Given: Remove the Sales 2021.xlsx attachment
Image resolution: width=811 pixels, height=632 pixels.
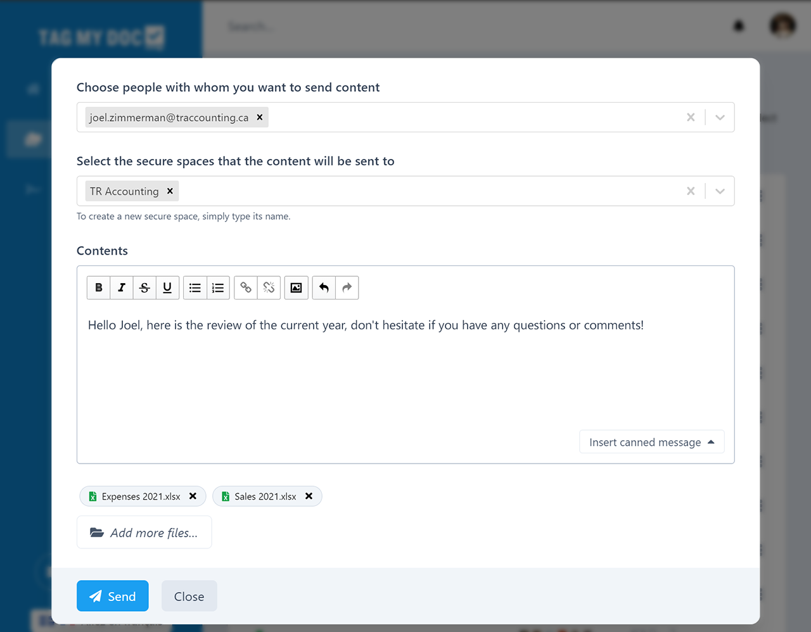Looking at the screenshot, I should (x=309, y=496).
